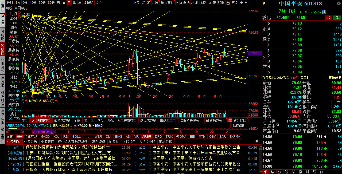Screen dimensions: 342x174
Task: Switch chart to 5分 period
Action: 25,3
